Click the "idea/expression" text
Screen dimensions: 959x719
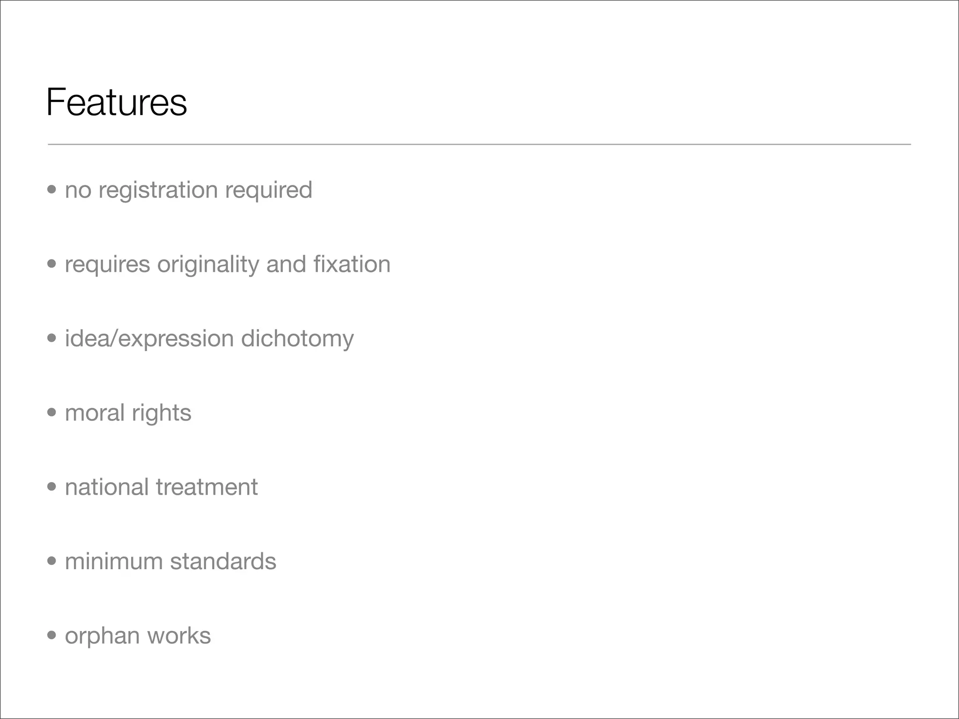point(149,339)
